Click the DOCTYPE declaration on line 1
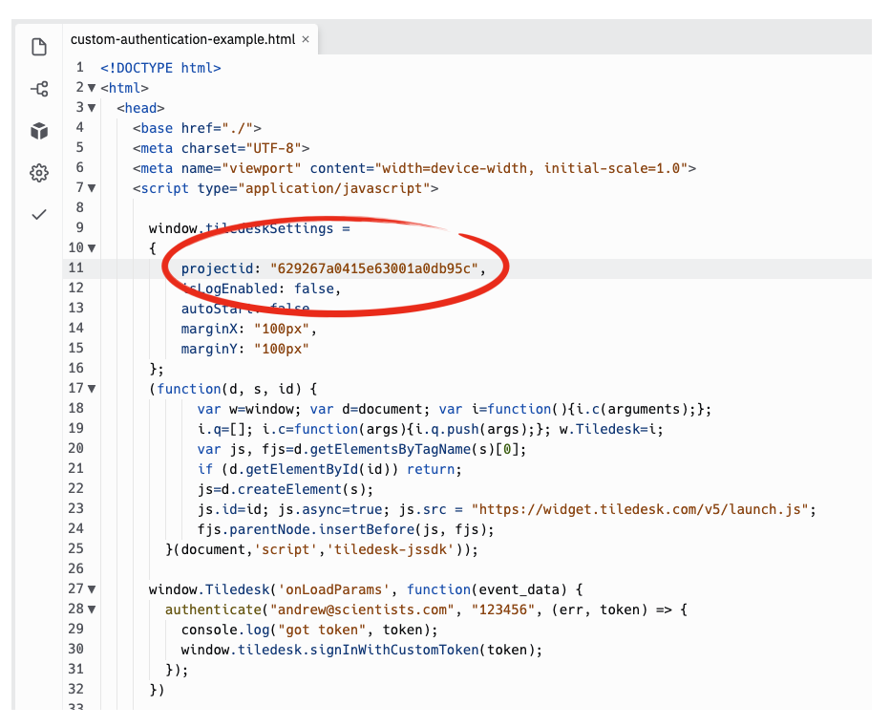Image resolution: width=890 pixels, height=727 pixels. tap(160, 68)
